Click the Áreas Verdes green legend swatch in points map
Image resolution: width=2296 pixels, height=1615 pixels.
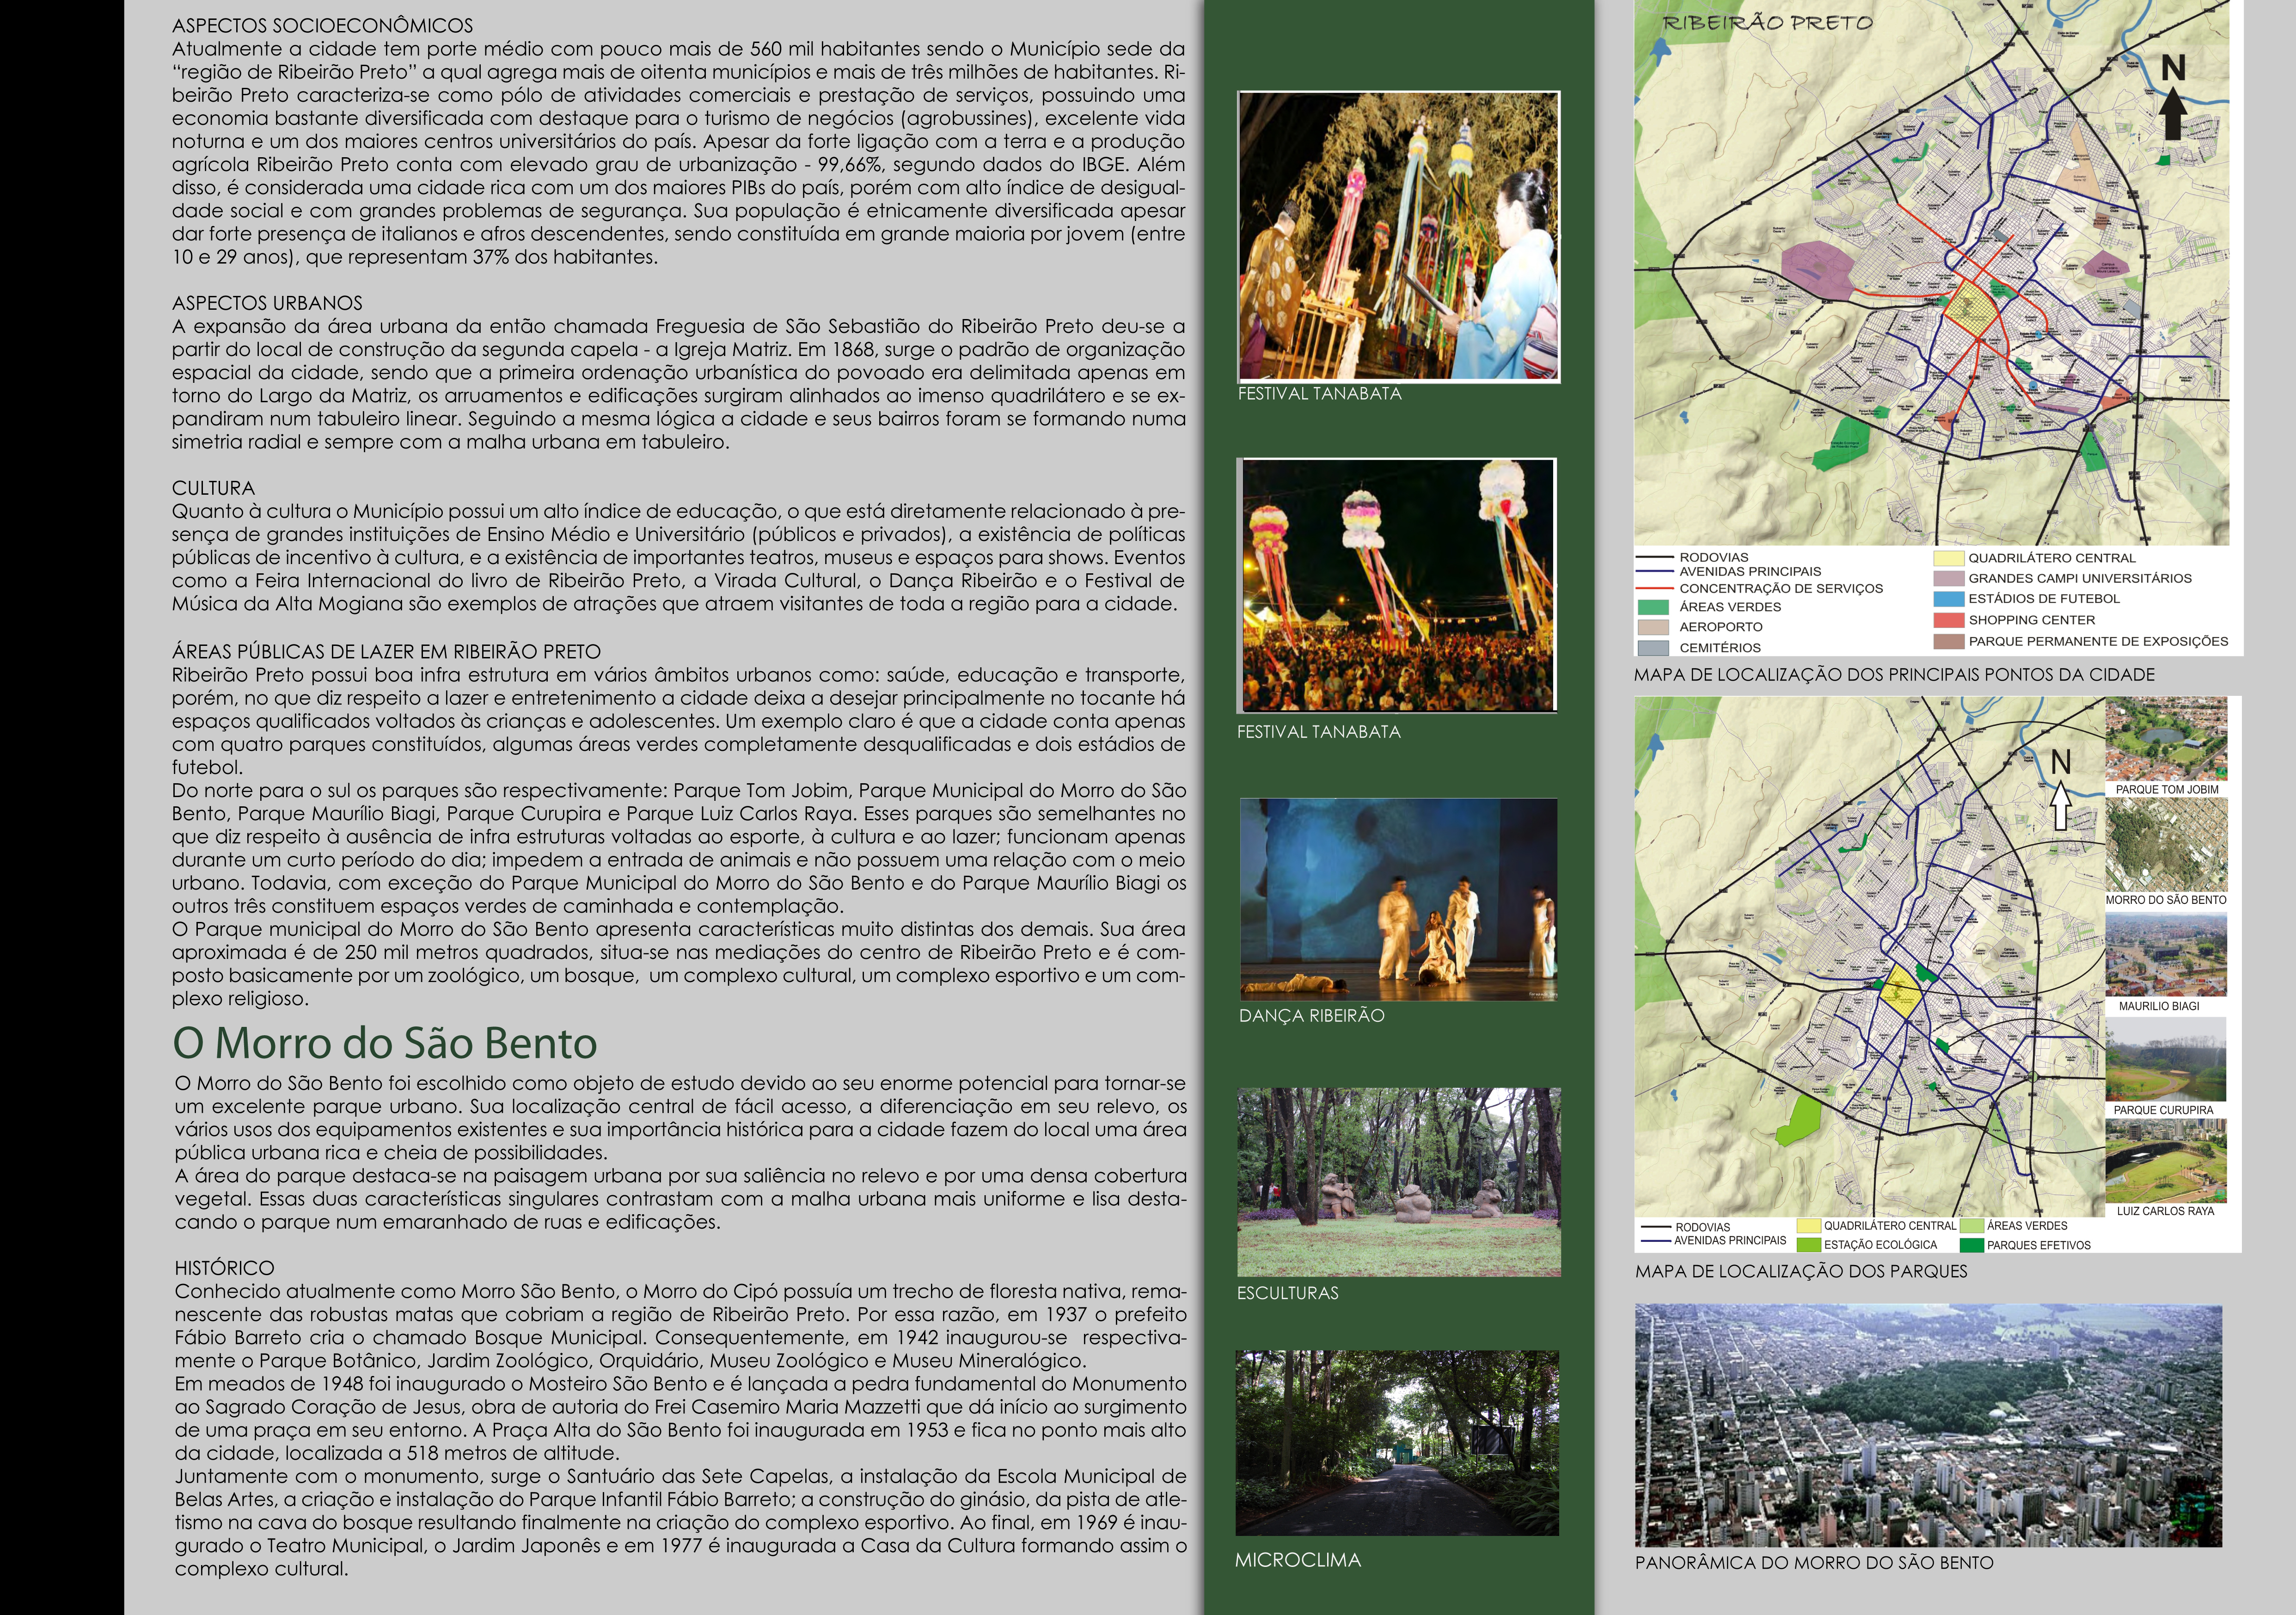click(1654, 607)
